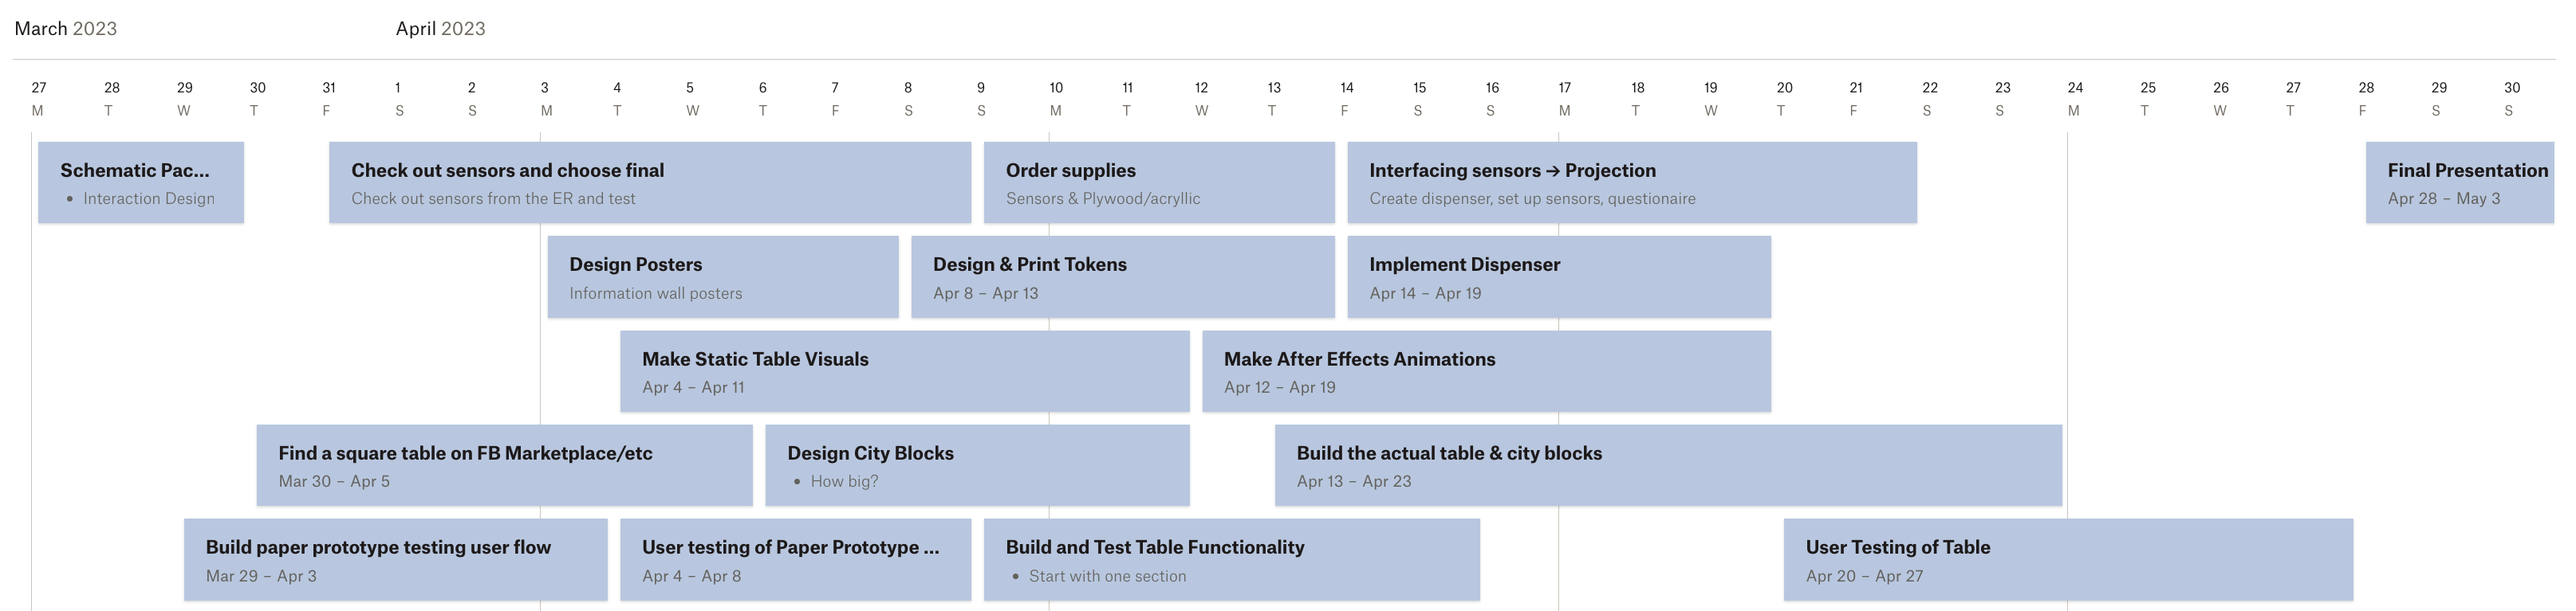Viewport: 2576px width, 611px height.
Task: Open the Schematic Pac... task card
Action: (140, 182)
